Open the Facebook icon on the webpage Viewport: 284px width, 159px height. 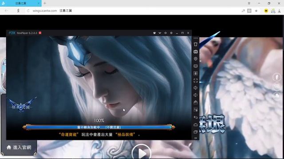277,77
